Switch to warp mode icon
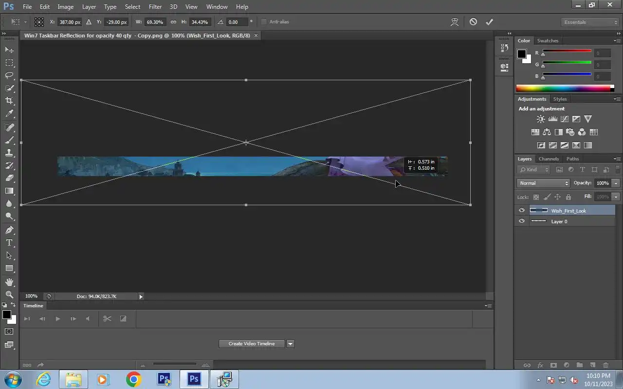The width and height of the screenshot is (623, 389). pyautogui.click(x=455, y=22)
